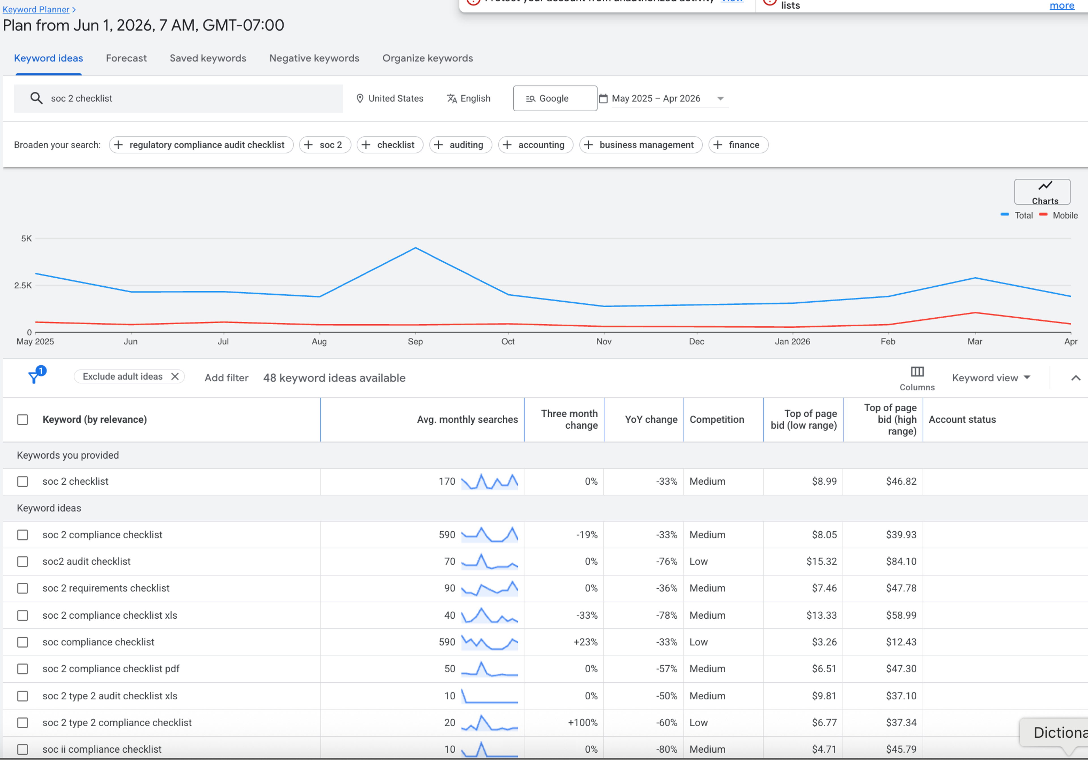Viewport: 1088px width, 760px height.
Task: Click the United States location icon
Action: click(x=360, y=99)
